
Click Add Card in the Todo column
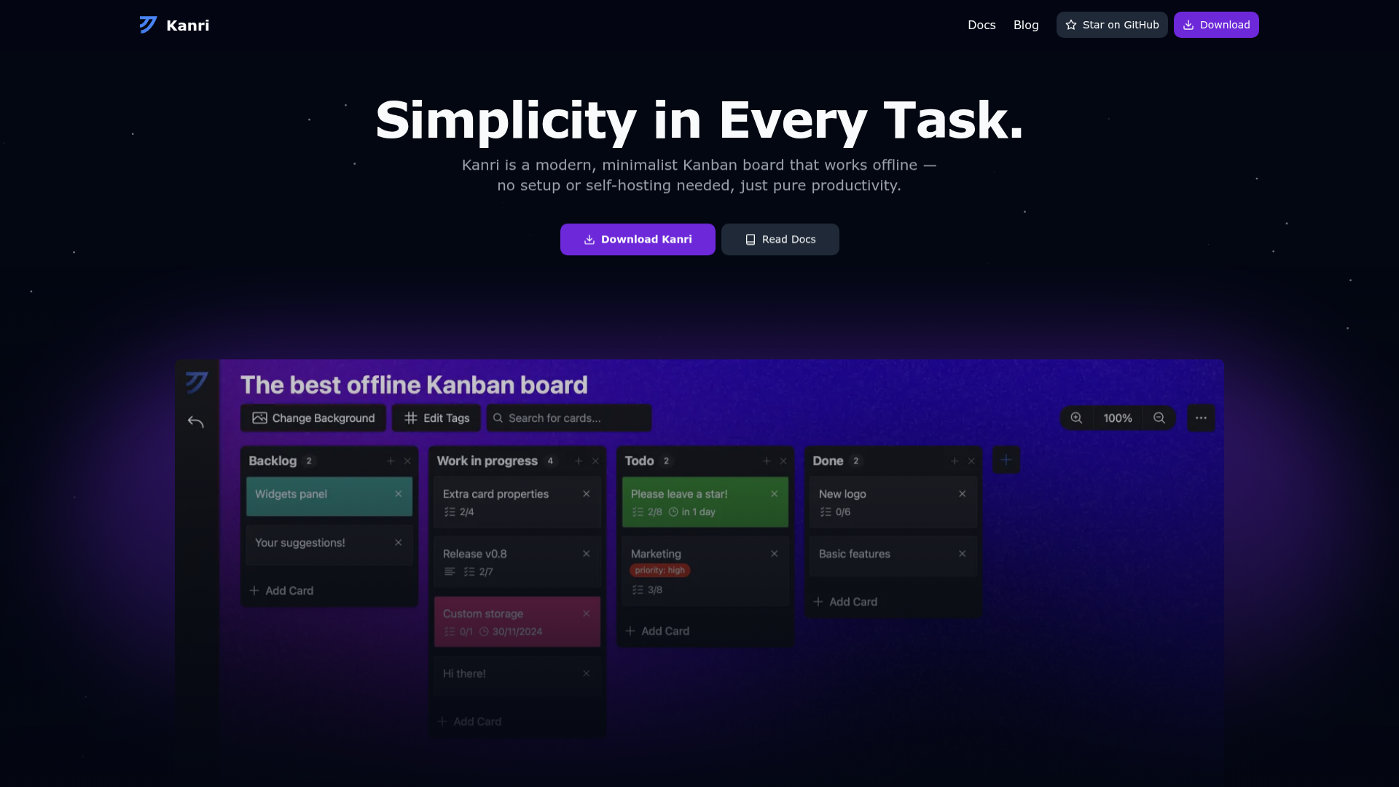[x=658, y=631]
